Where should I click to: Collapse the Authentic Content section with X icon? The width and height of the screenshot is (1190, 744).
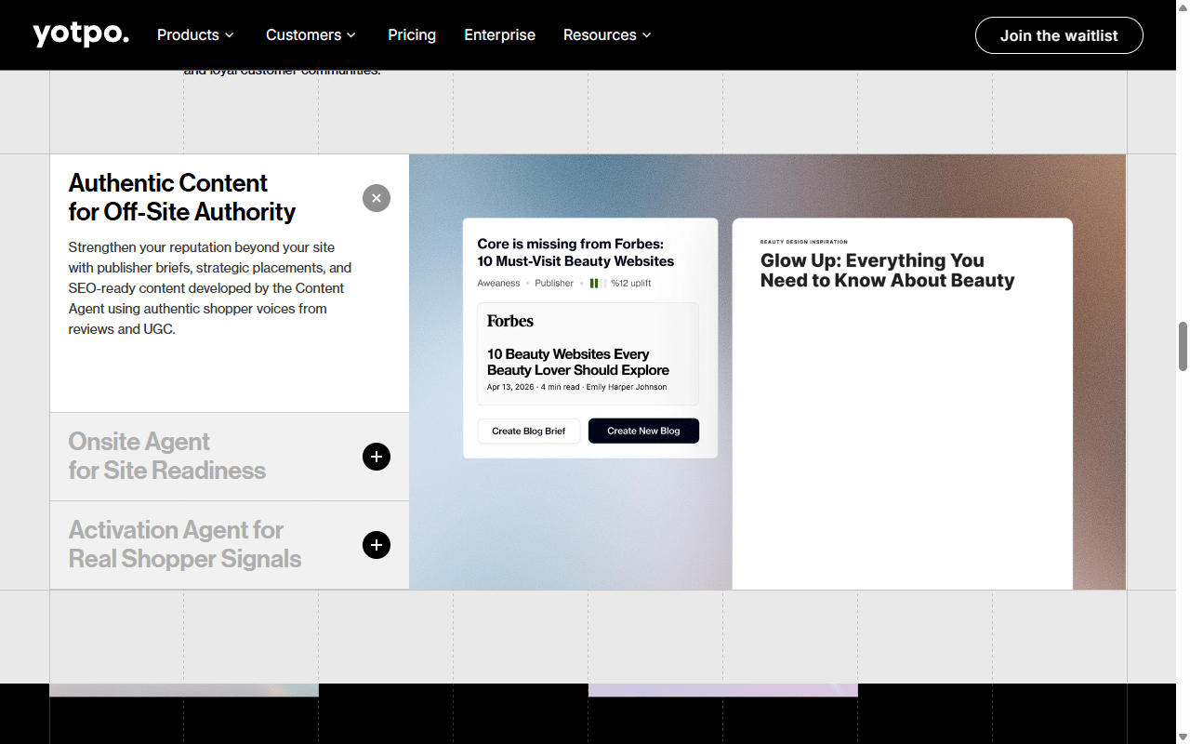(377, 198)
